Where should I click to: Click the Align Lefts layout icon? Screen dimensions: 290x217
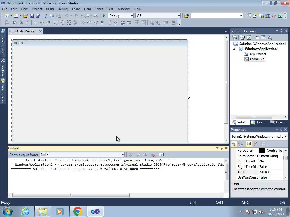point(15,23)
